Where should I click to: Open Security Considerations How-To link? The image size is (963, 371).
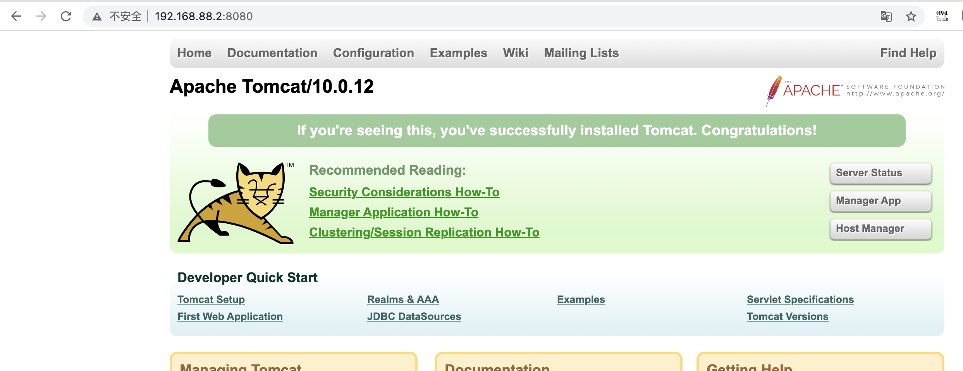click(x=404, y=192)
